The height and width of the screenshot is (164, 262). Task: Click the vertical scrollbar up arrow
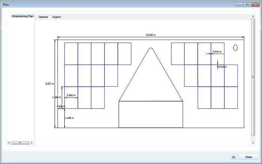tap(253, 16)
